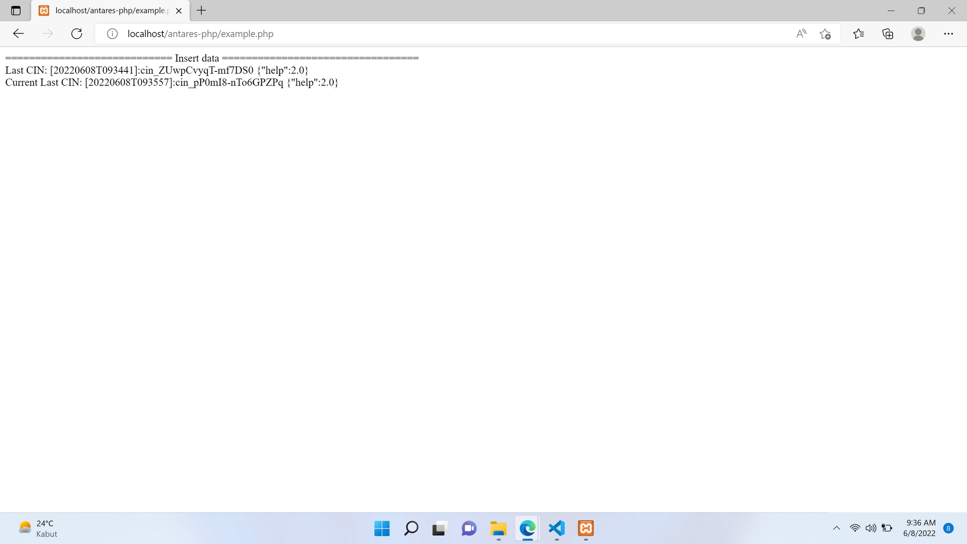Refresh the example.php page
The image size is (967, 544).
[x=76, y=34]
